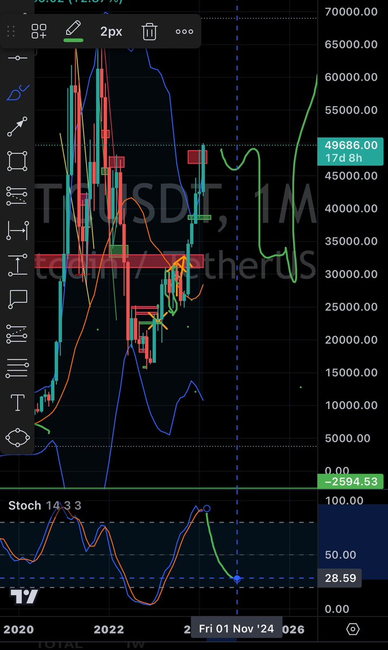Screen dimensions: 388x650
Task: Select the trend-based Fib extension tool
Action: click(x=17, y=334)
